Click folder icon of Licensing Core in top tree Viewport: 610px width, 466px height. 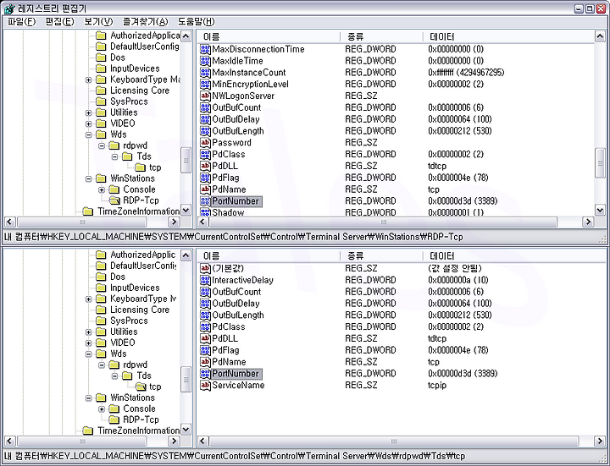coord(101,90)
